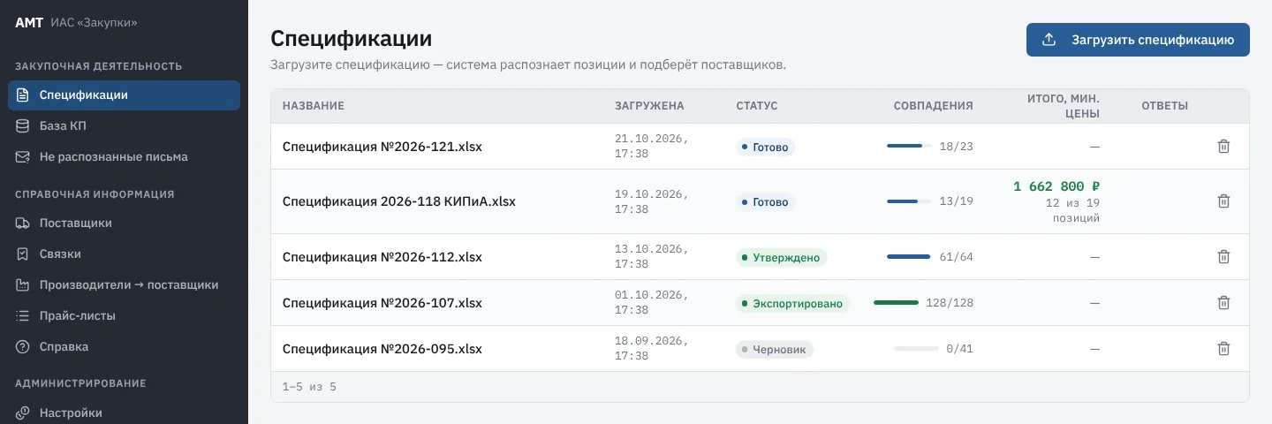Click Готово badge in 2026-121 row
The height and width of the screenshot is (424, 1272).
[766, 148]
